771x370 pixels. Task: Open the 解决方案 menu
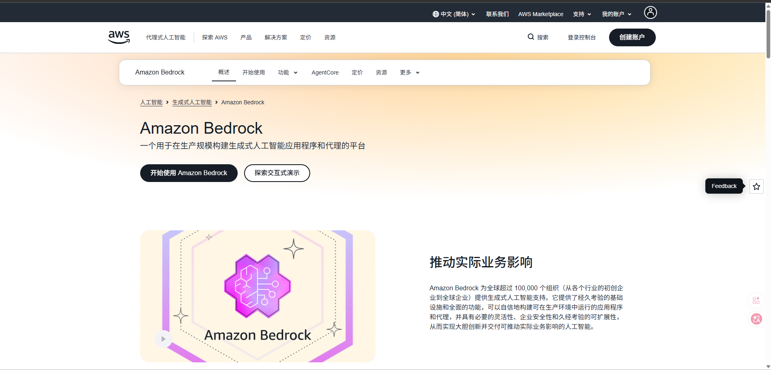coord(276,37)
